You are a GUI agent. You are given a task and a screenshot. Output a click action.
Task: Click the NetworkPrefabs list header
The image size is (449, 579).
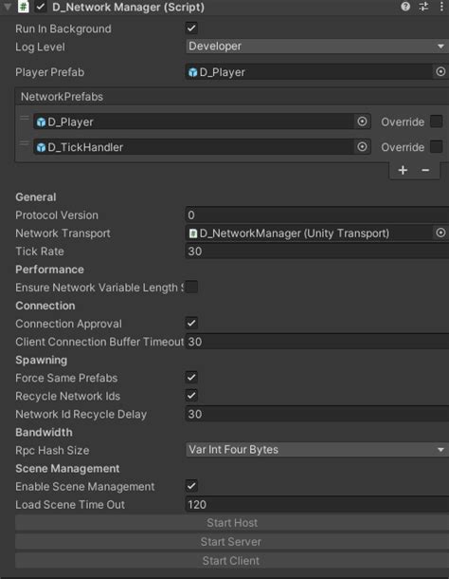point(231,97)
